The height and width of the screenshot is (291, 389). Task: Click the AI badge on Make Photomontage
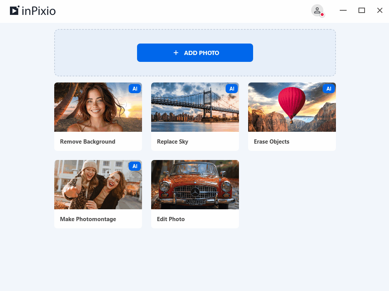[135, 166]
